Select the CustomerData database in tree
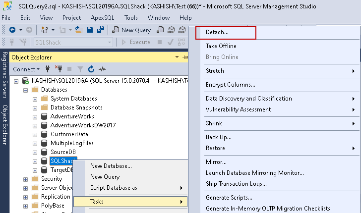The image size is (361, 213). (x=69, y=134)
